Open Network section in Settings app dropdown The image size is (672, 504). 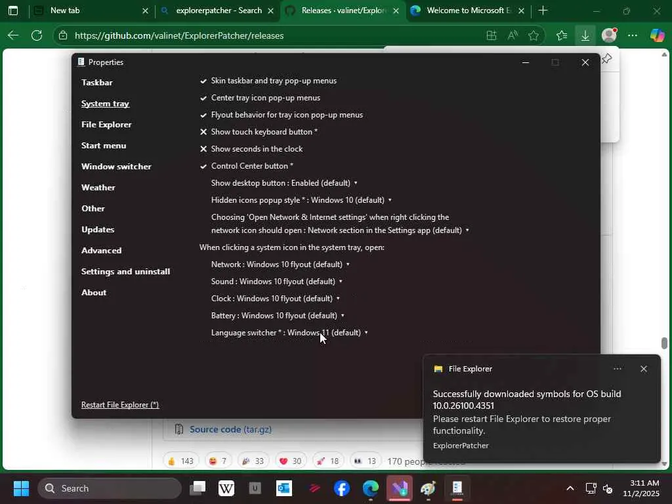[x=341, y=224]
